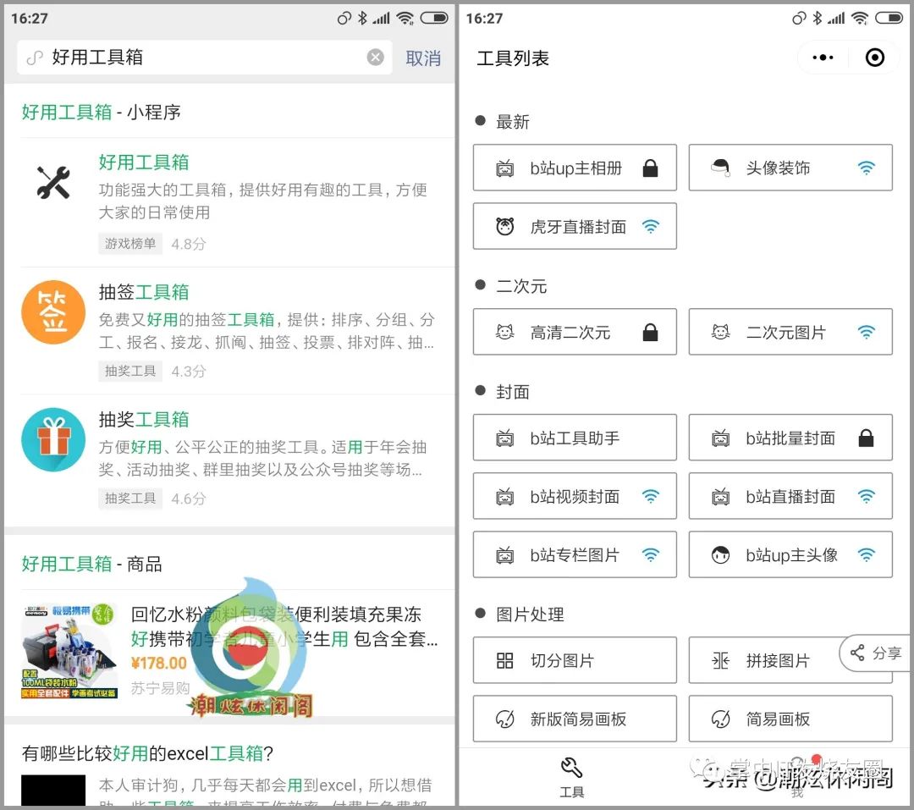Tap the 分享 share button
Viewport: 914px width, 810px height.
(x=876, y=653)
